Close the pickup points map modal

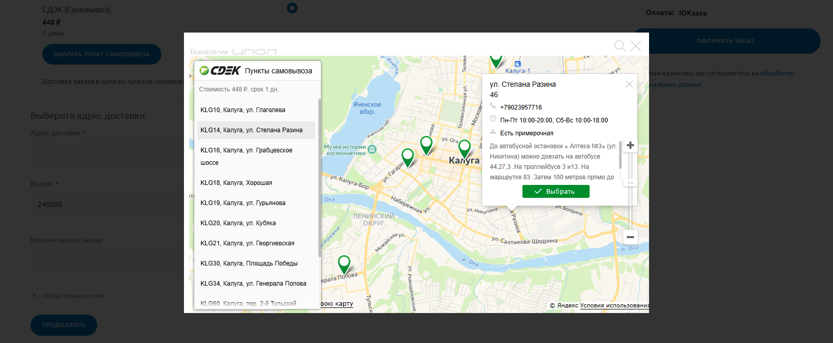pyautogui.click(x=636, y=46)
